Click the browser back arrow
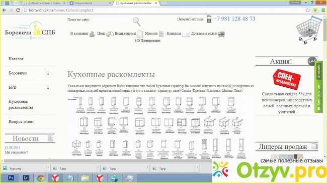Screen dimensions: 327x183 tap(4, 10)
